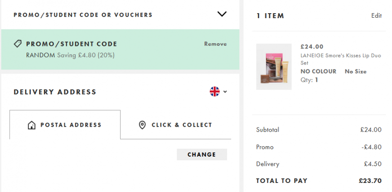
Task: Click Edit next to 1 Item
Action: [376, 15]
